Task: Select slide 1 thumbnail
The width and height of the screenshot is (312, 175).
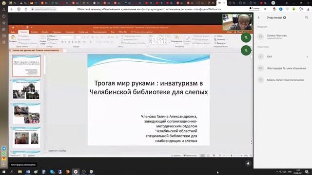Action: pos(26,66)
